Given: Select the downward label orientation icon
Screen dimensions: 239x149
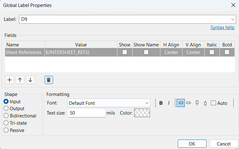Looking at the screenshot, I should coord(205,103).
